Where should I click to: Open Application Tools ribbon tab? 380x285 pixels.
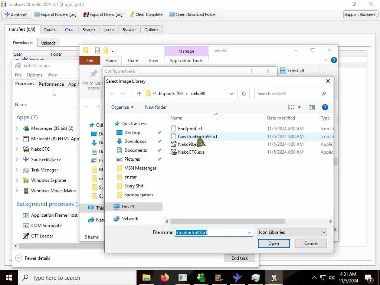[x=186, y=60]
